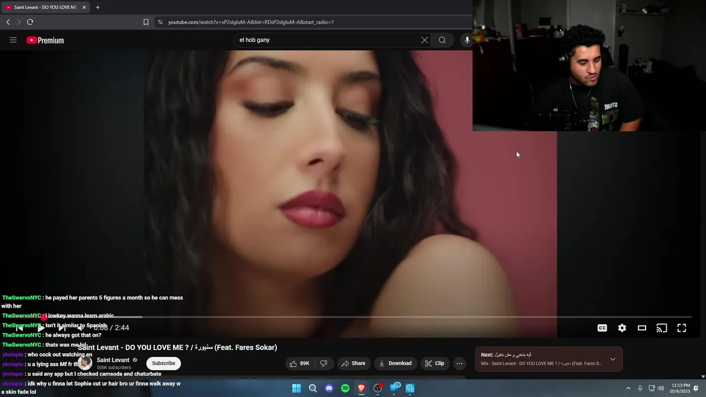Open clock showing 11:13 PM
The width and height of the screenshot is (706, 397).
(680, 388)
